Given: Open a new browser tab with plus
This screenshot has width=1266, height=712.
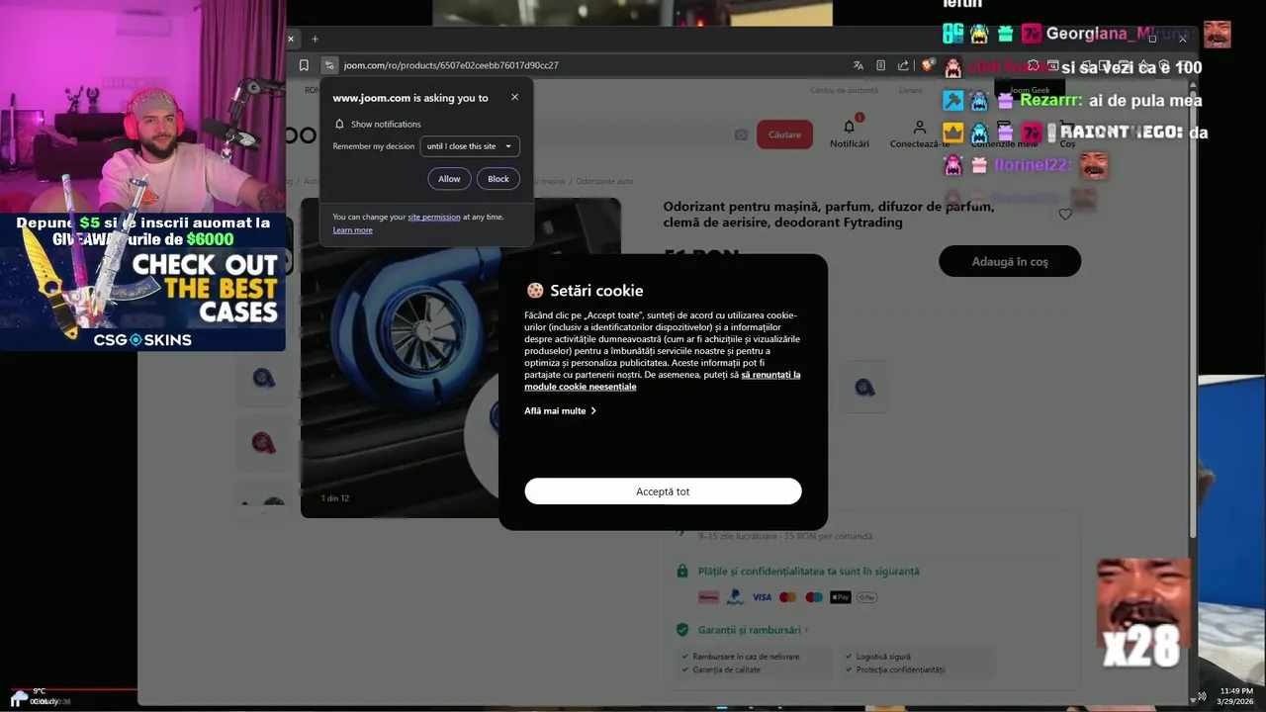Looking at the screenshot, I should click(x=315, y=39).
